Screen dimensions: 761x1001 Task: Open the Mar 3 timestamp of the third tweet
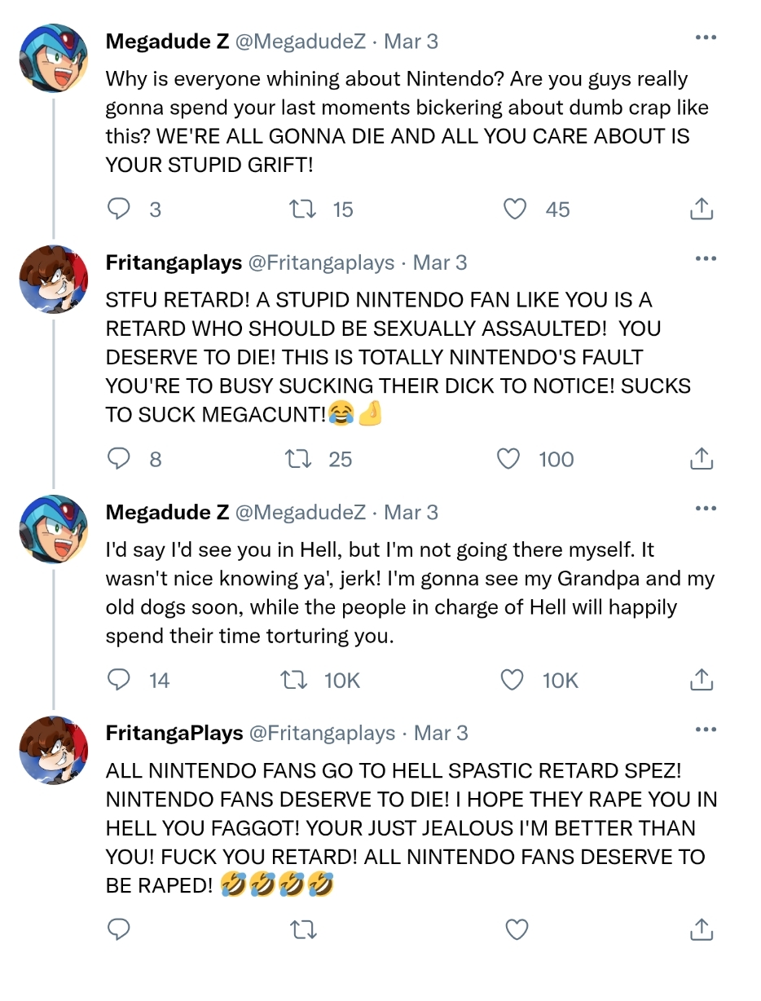pyautogui.click(x=411, y=513)
